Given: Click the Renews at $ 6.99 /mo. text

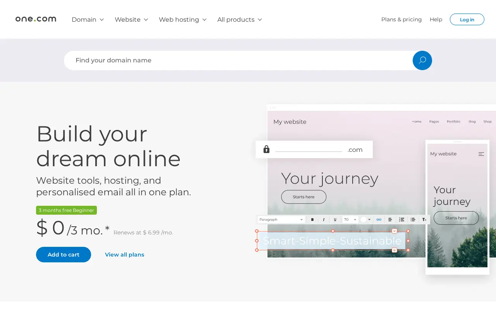Looking at the screenshot, I should tap(143, 232).
